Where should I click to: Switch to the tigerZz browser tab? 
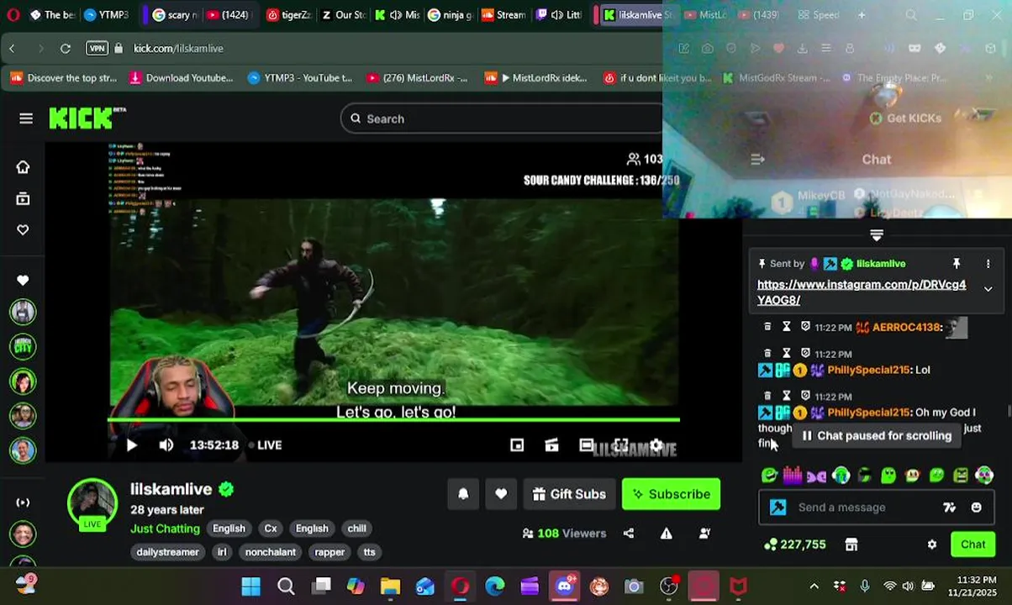pyautogui.click(x=289, y=14)
